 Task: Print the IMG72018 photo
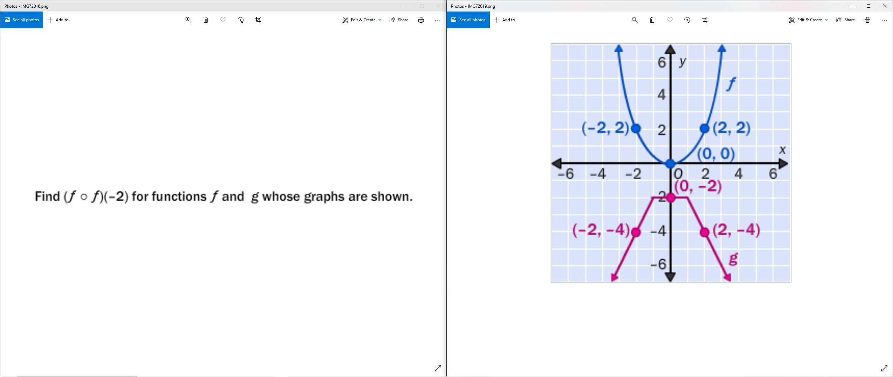coord(421,20)
